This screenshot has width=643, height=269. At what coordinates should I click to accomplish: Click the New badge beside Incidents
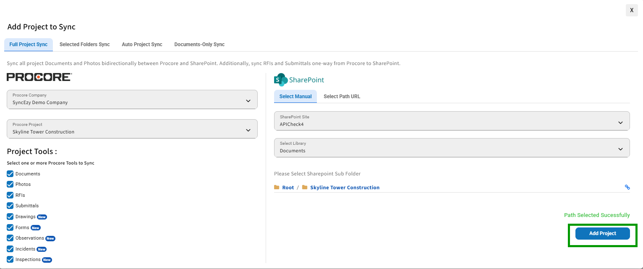pyautogui.click(x=42, y=249)
